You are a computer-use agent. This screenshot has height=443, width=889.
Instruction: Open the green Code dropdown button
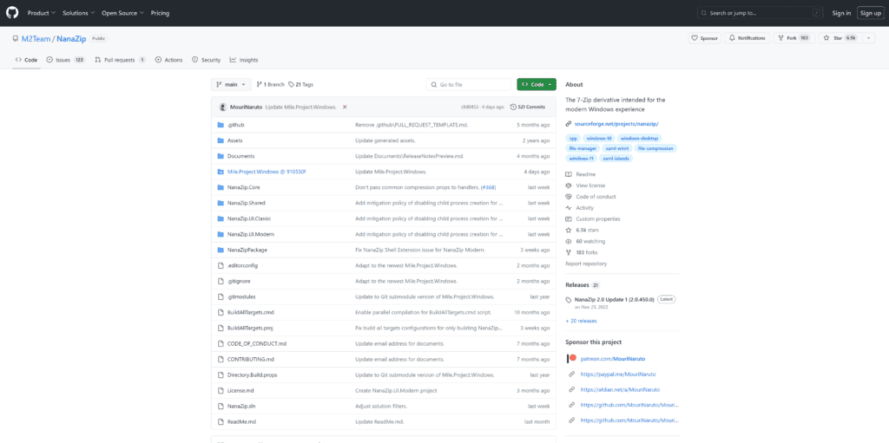pos(537,84)
